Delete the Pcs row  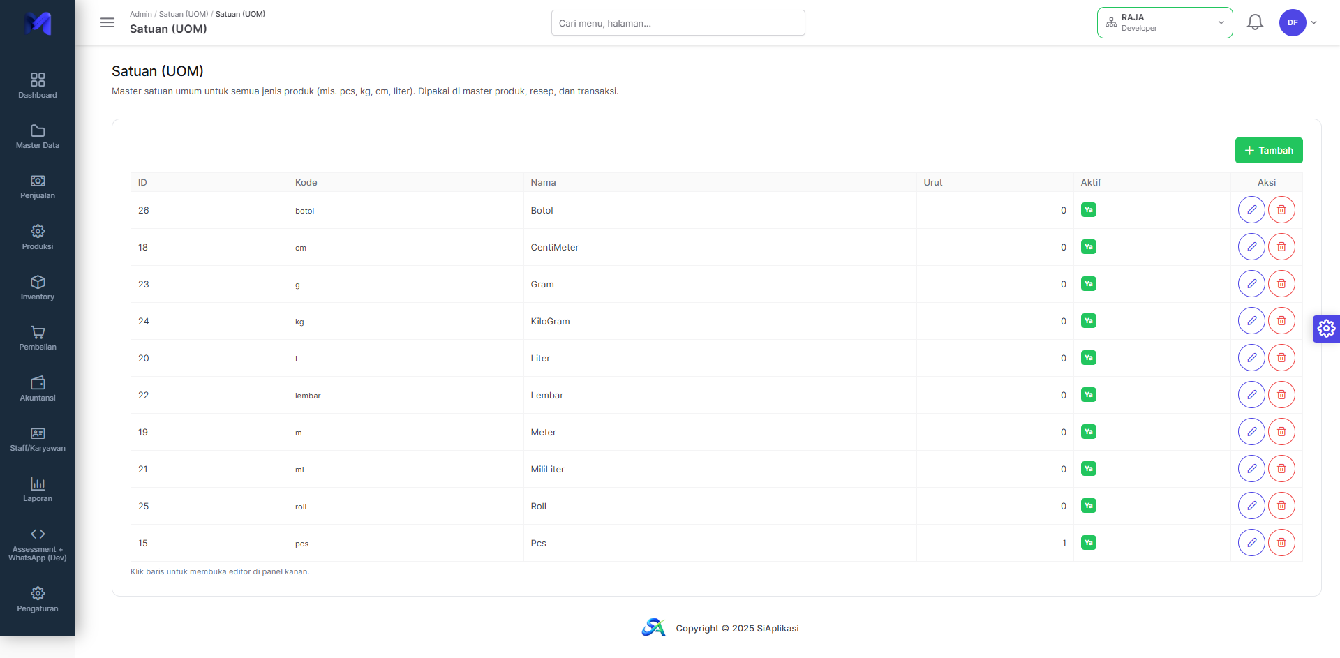(1281, 543)
